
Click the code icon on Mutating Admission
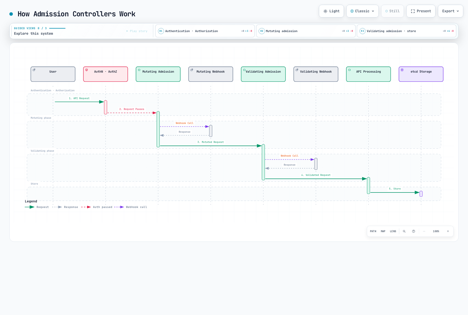click(x=139, y=70)
